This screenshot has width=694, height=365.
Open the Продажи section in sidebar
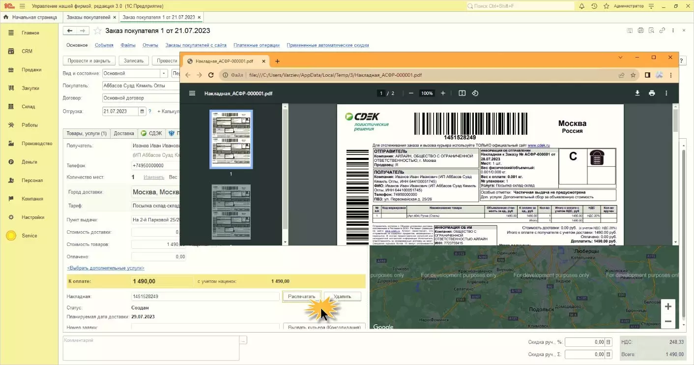pyautogui.click(x=31, y=70)
